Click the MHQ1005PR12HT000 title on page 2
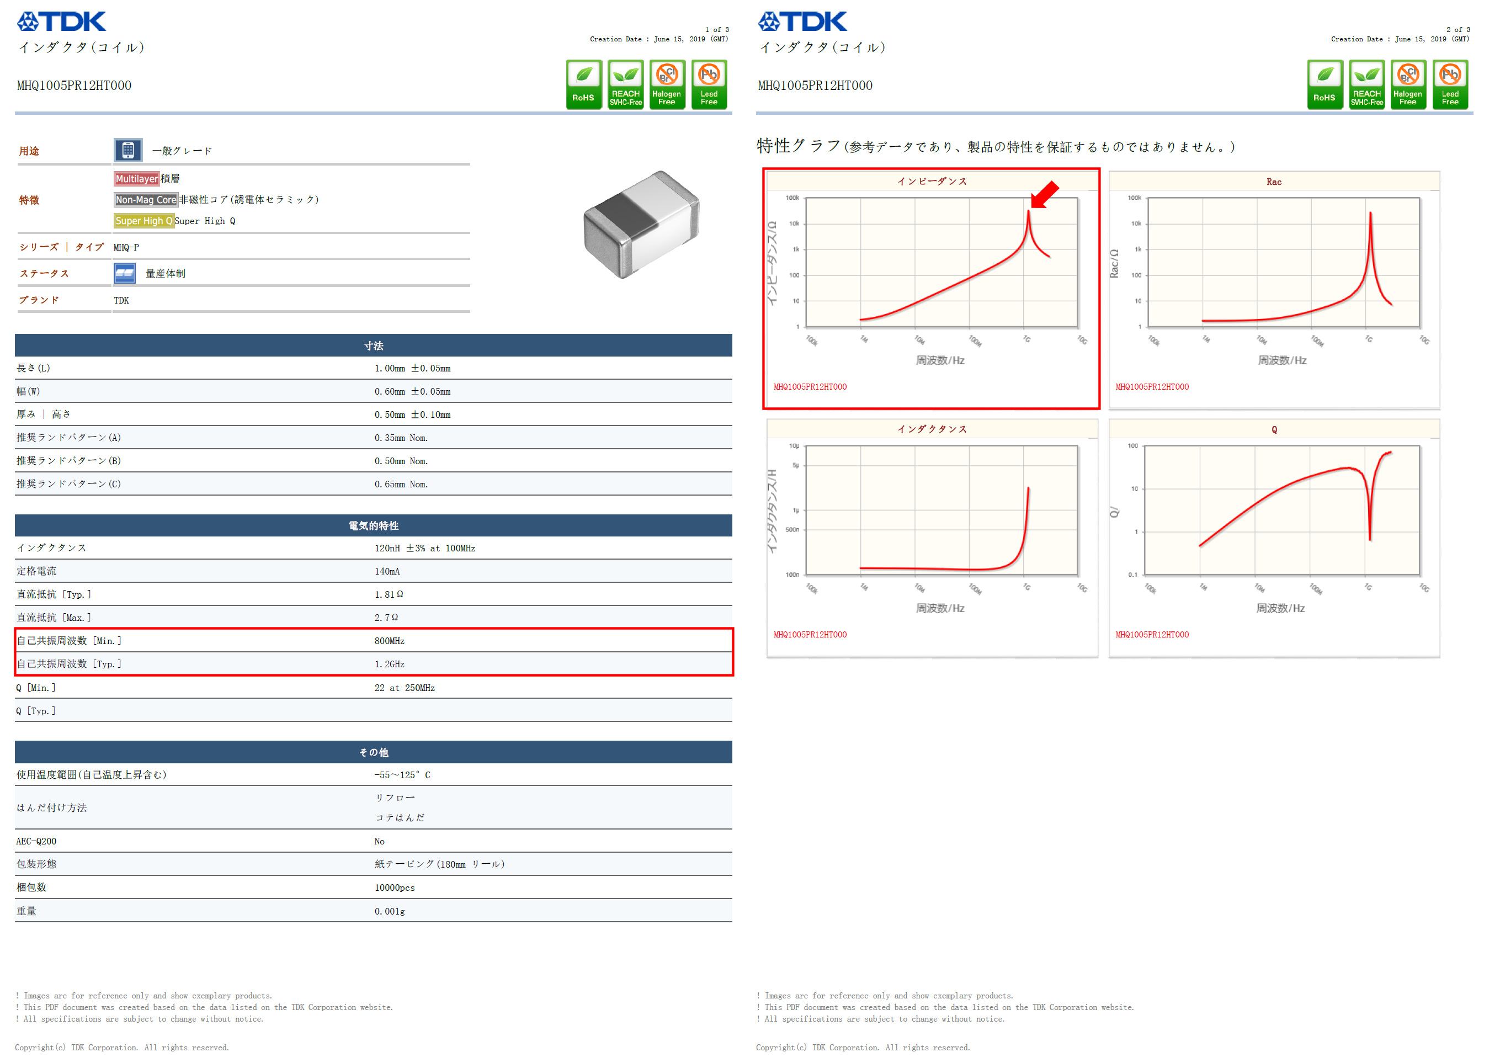The image size is (1500, 1063). pos(816,86)
